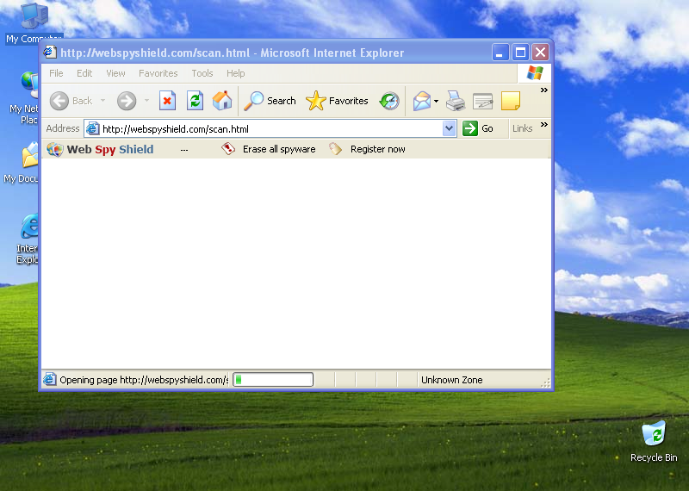The width and height of the screenshot is (689, 491).
Task: Open the View menu
Action: (x=115, y=73)
